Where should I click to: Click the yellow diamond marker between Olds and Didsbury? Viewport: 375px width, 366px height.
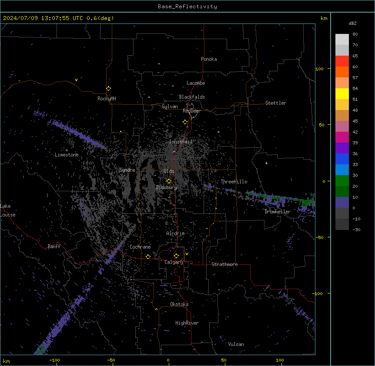pos(169,181)
